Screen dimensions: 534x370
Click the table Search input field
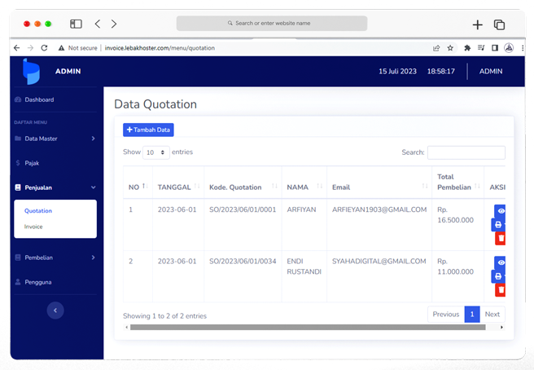coord(466,152)
